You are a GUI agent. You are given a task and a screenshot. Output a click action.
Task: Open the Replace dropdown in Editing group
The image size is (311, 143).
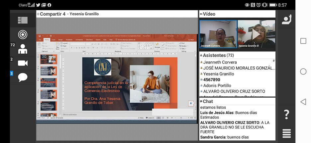[x=184, y=46]
